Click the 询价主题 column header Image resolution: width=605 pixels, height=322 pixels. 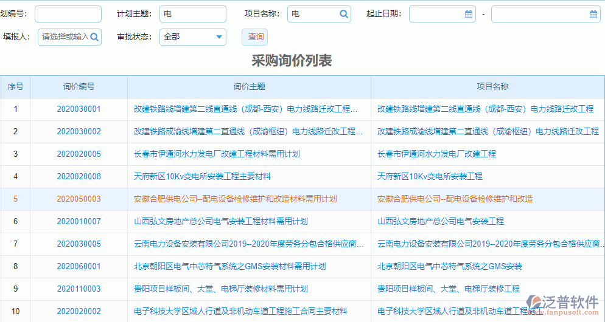pyautogui.click(x=250, y=87)
